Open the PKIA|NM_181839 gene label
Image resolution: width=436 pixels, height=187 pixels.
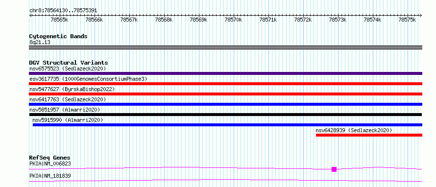click(x=50, y=176)
